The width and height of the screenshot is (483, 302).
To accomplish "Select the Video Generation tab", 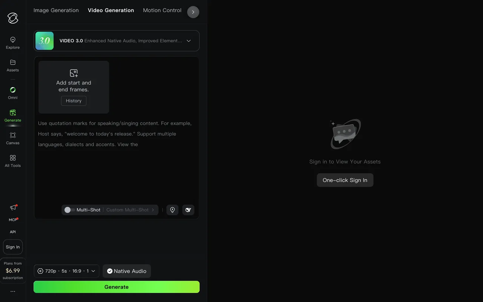I will coord(111,10).
